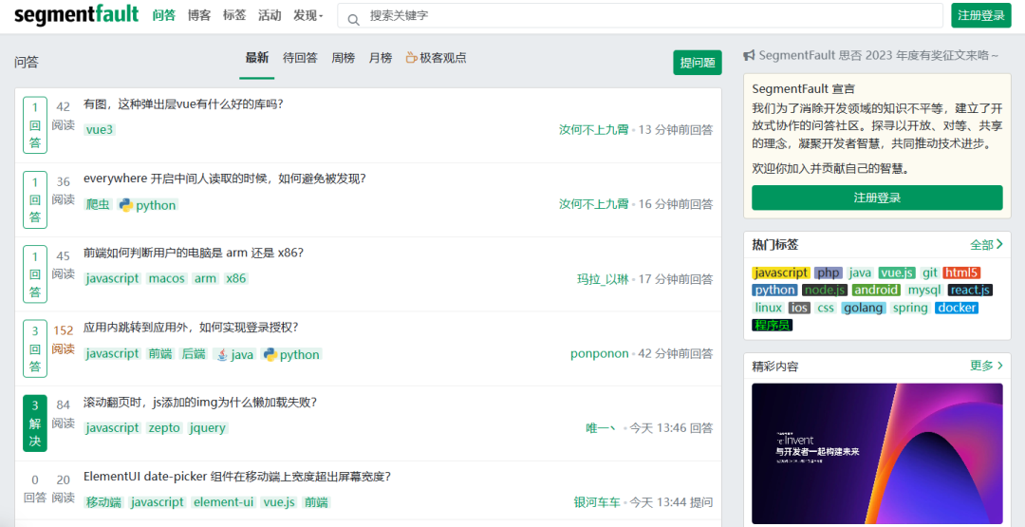Click python tag on everywhere question
1025x527 pixels.
pos(148,205)
